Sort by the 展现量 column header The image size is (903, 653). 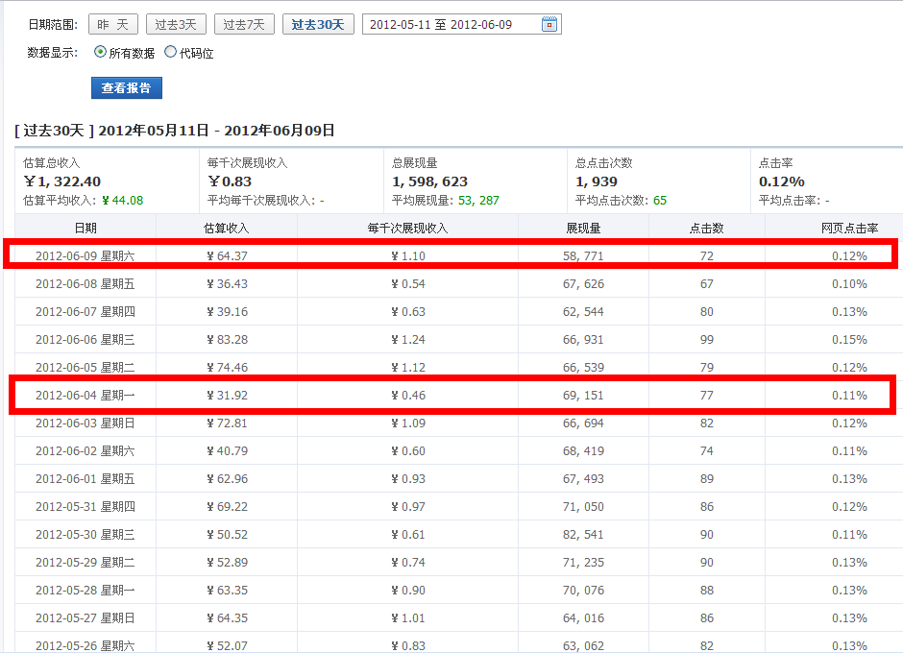583,228
